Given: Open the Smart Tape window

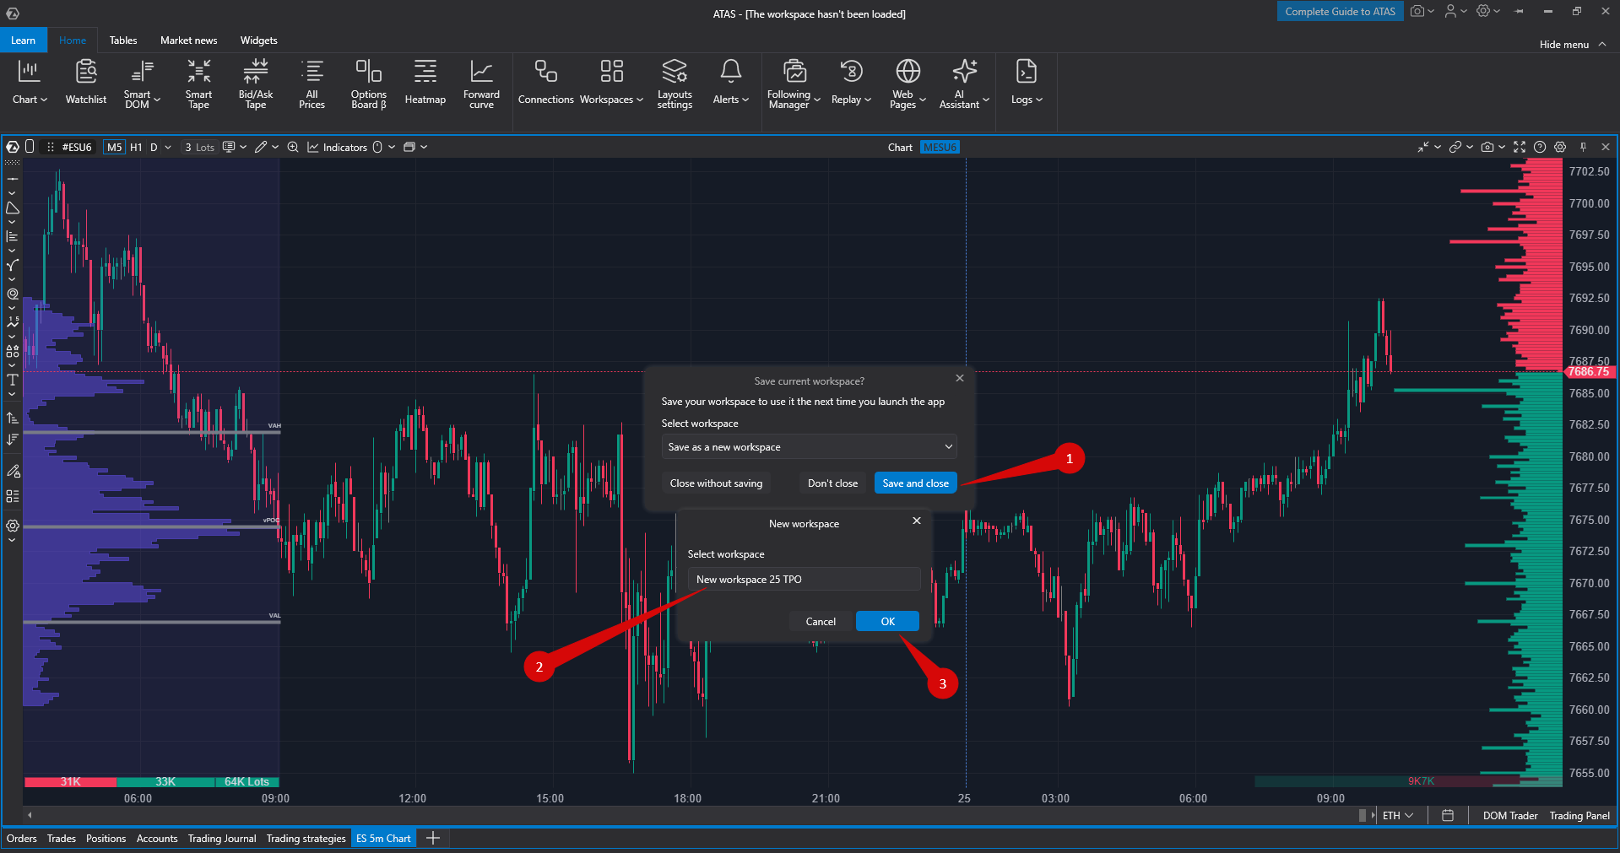Looking at the screenshot, I should coord(198,84).
